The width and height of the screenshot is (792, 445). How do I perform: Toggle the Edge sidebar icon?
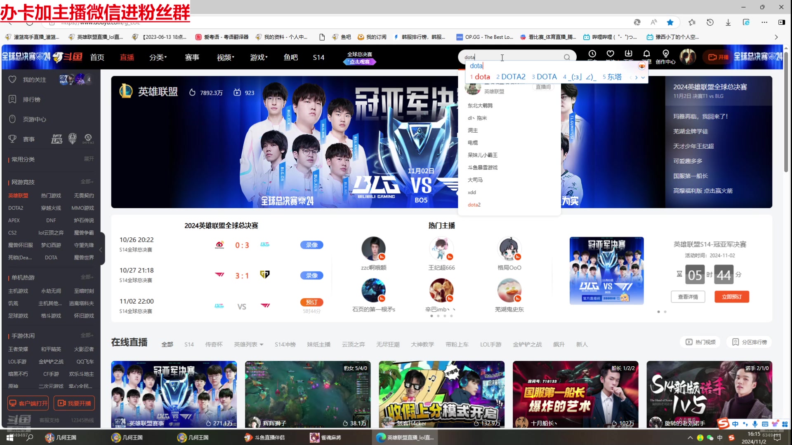(781, 22)
